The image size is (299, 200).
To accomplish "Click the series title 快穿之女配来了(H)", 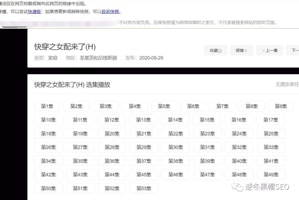I will pyautogui.click(x=64, y=46).
